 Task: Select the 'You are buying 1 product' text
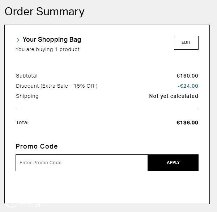(48, 50)
